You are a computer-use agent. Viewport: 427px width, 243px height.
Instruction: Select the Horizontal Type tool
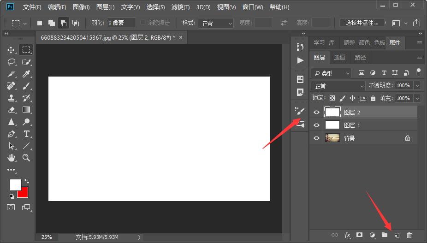click(26, 134)
